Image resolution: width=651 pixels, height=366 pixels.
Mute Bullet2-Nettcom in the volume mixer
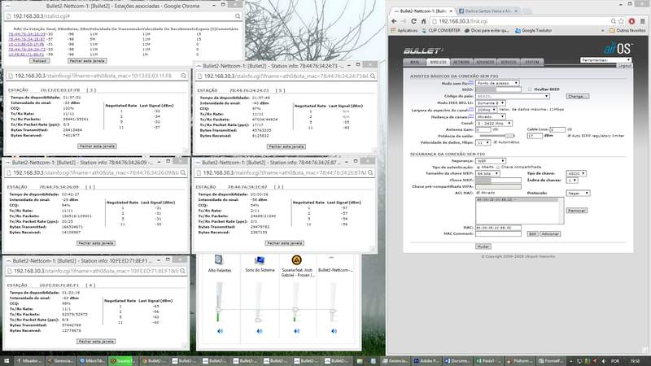coord(334,331)
